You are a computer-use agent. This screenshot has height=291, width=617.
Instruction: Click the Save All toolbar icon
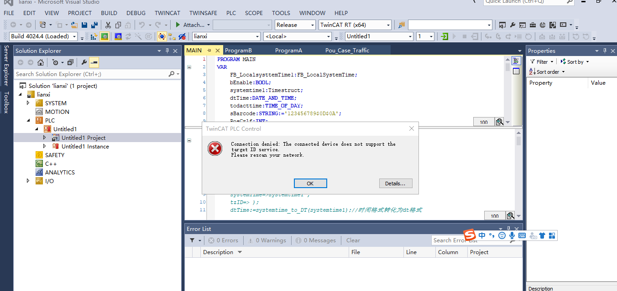tap(94, 25)
